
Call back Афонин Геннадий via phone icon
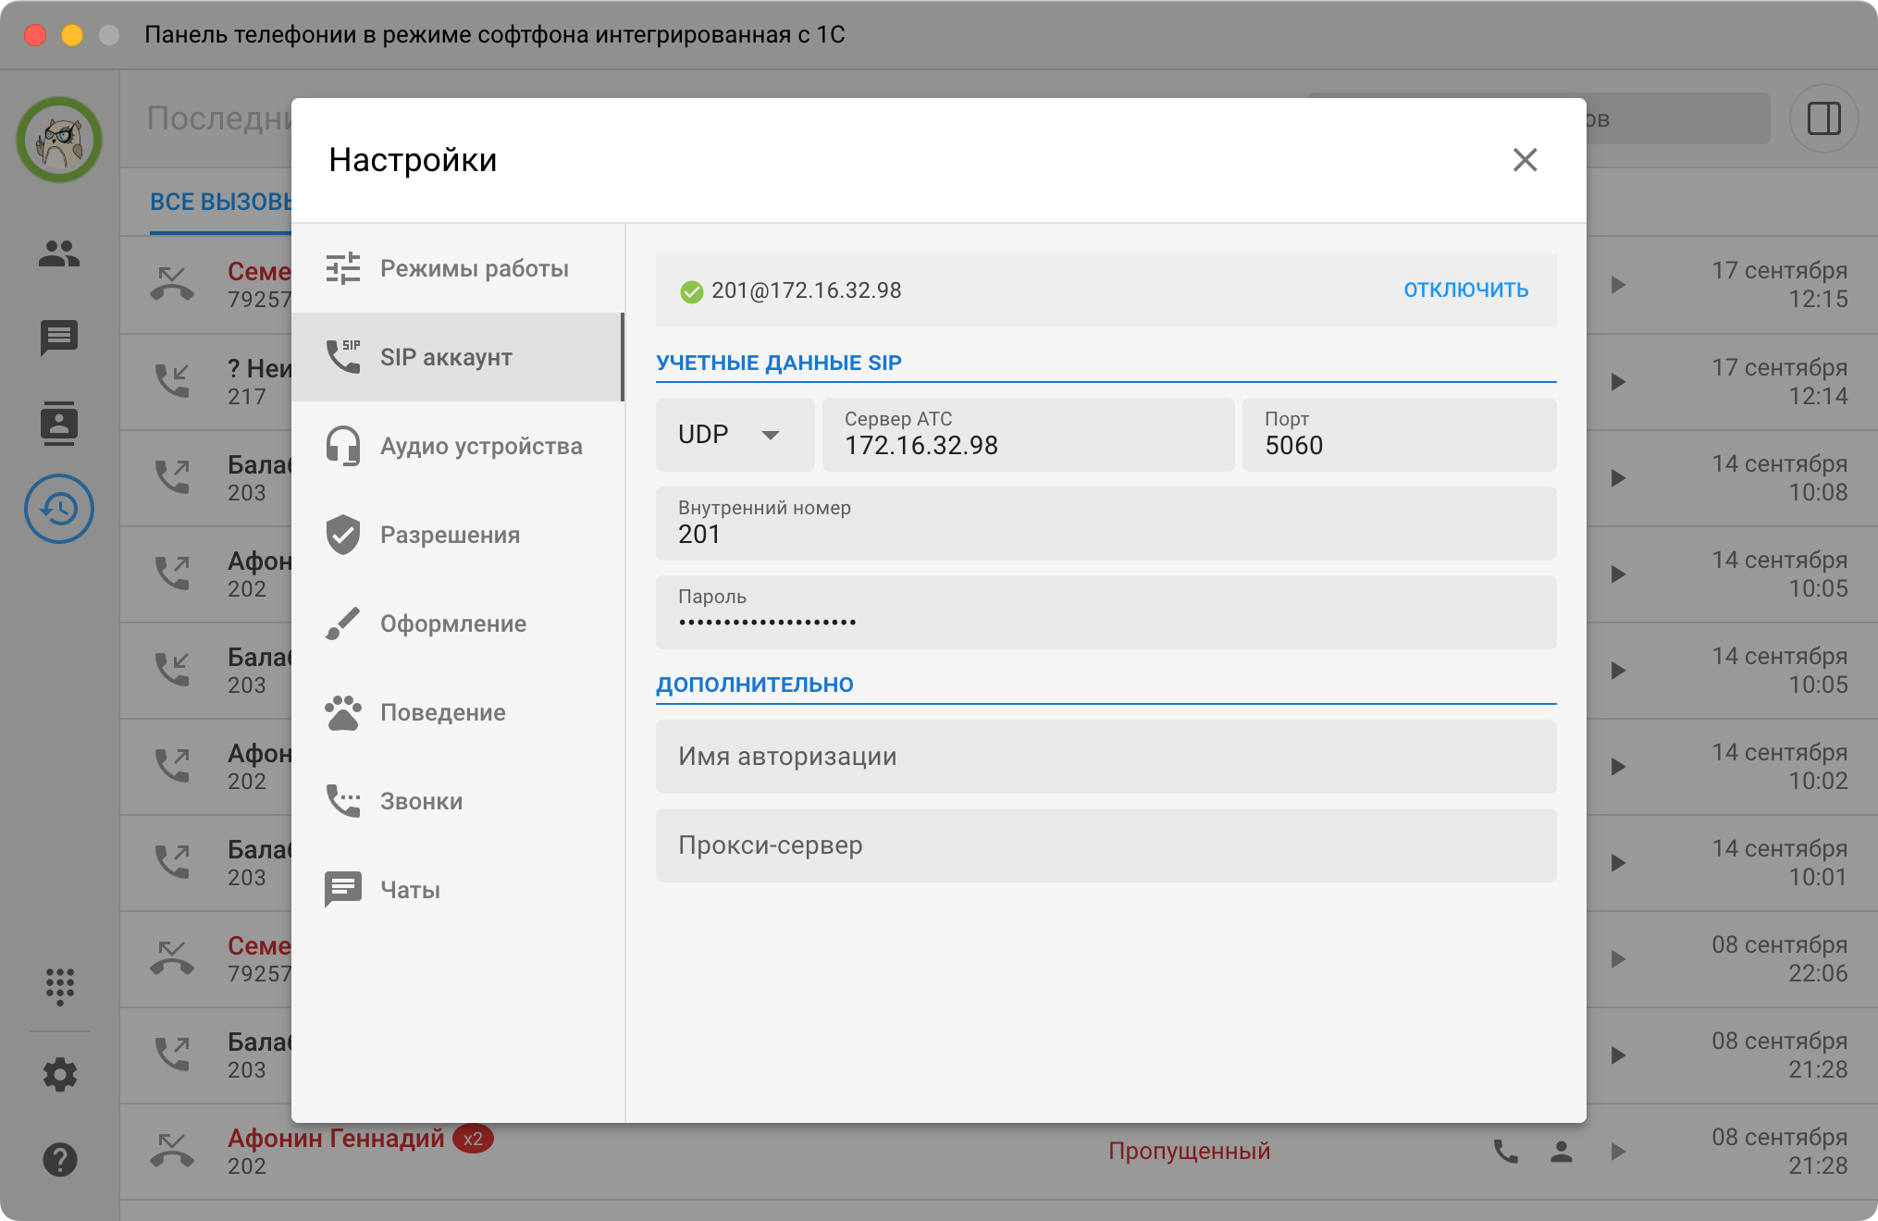[x=1506, y=1151]
